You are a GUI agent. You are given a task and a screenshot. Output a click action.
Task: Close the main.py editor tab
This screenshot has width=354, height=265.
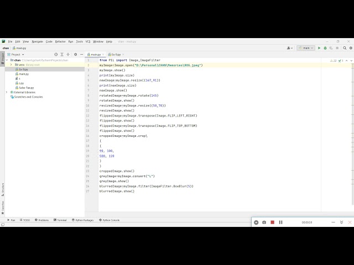click(103, 55)
